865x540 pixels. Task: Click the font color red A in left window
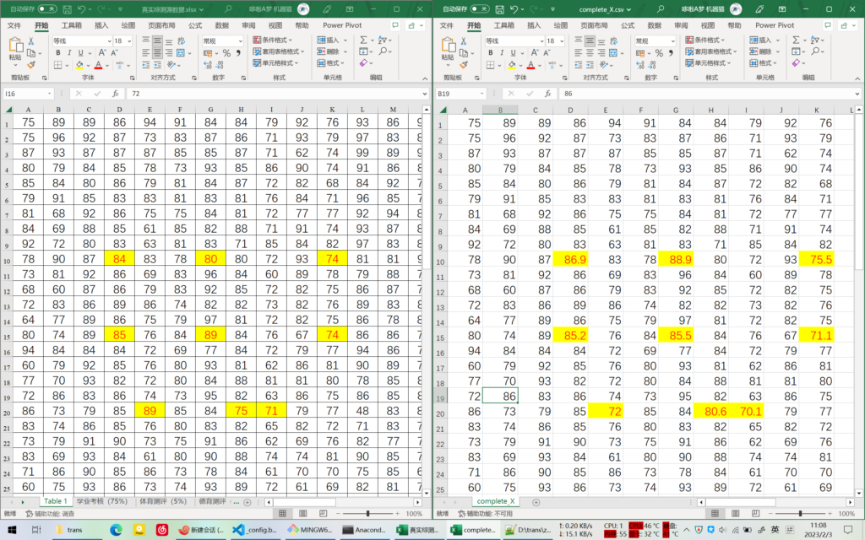98,64
